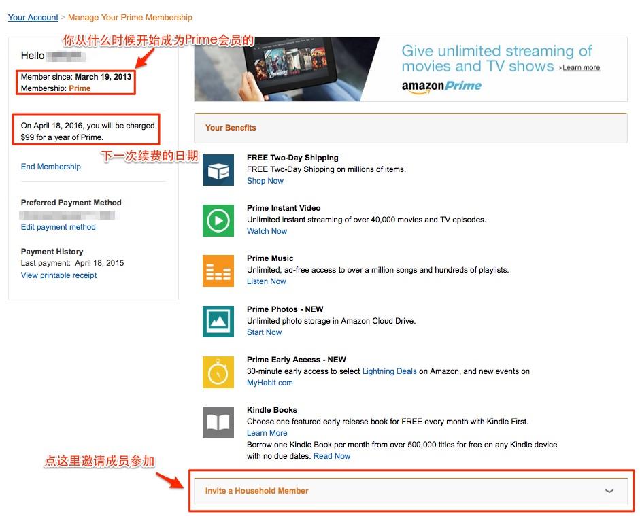
Task: Click Start Now under Prime Photos
Action: click(x=264, y=332)
